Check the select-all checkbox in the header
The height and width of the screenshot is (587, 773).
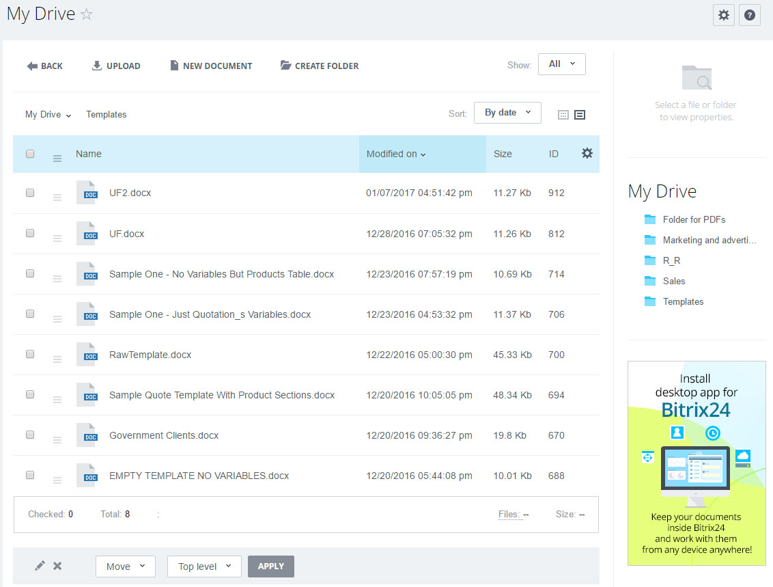click(30, 154)
